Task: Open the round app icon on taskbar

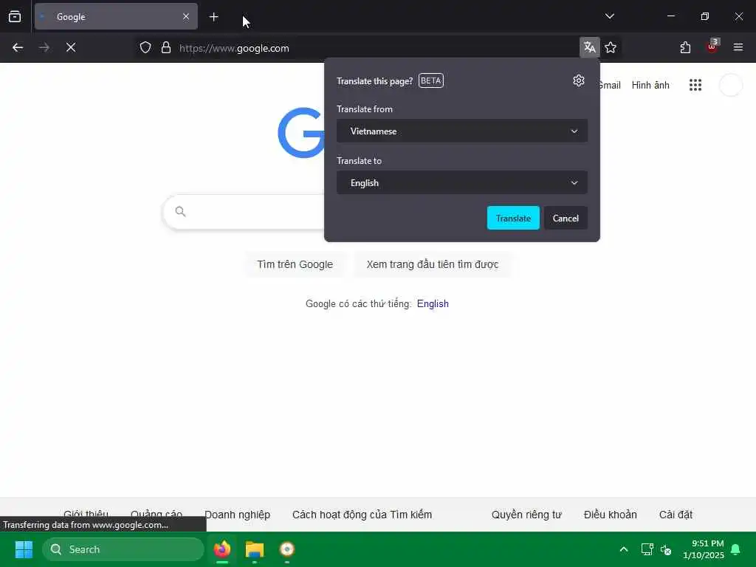Action: pos(287,549)
